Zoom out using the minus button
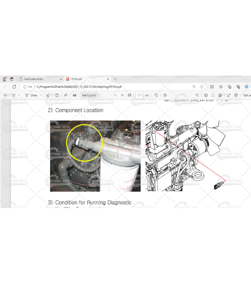Viewport: 251px width, 287px height. pos(115,95)
